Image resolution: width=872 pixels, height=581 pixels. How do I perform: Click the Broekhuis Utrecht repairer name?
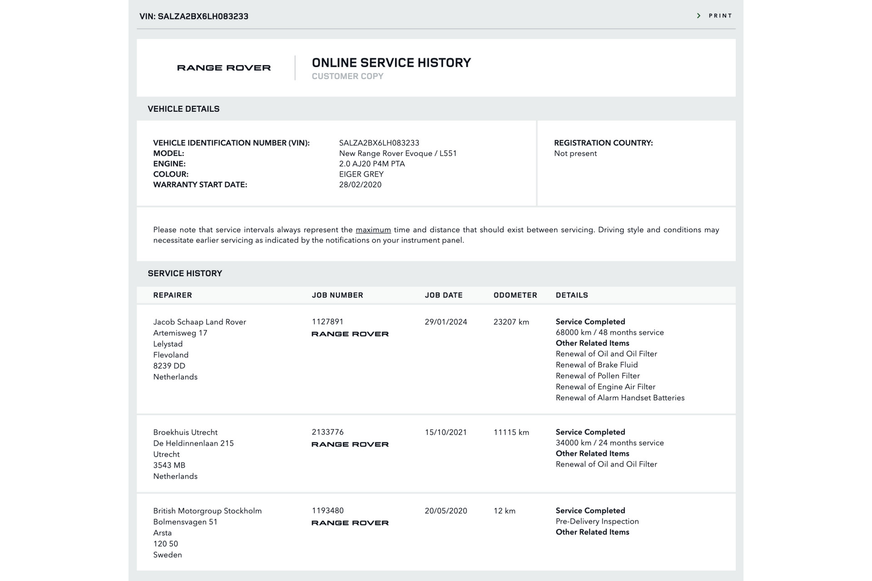coord(185,432)
